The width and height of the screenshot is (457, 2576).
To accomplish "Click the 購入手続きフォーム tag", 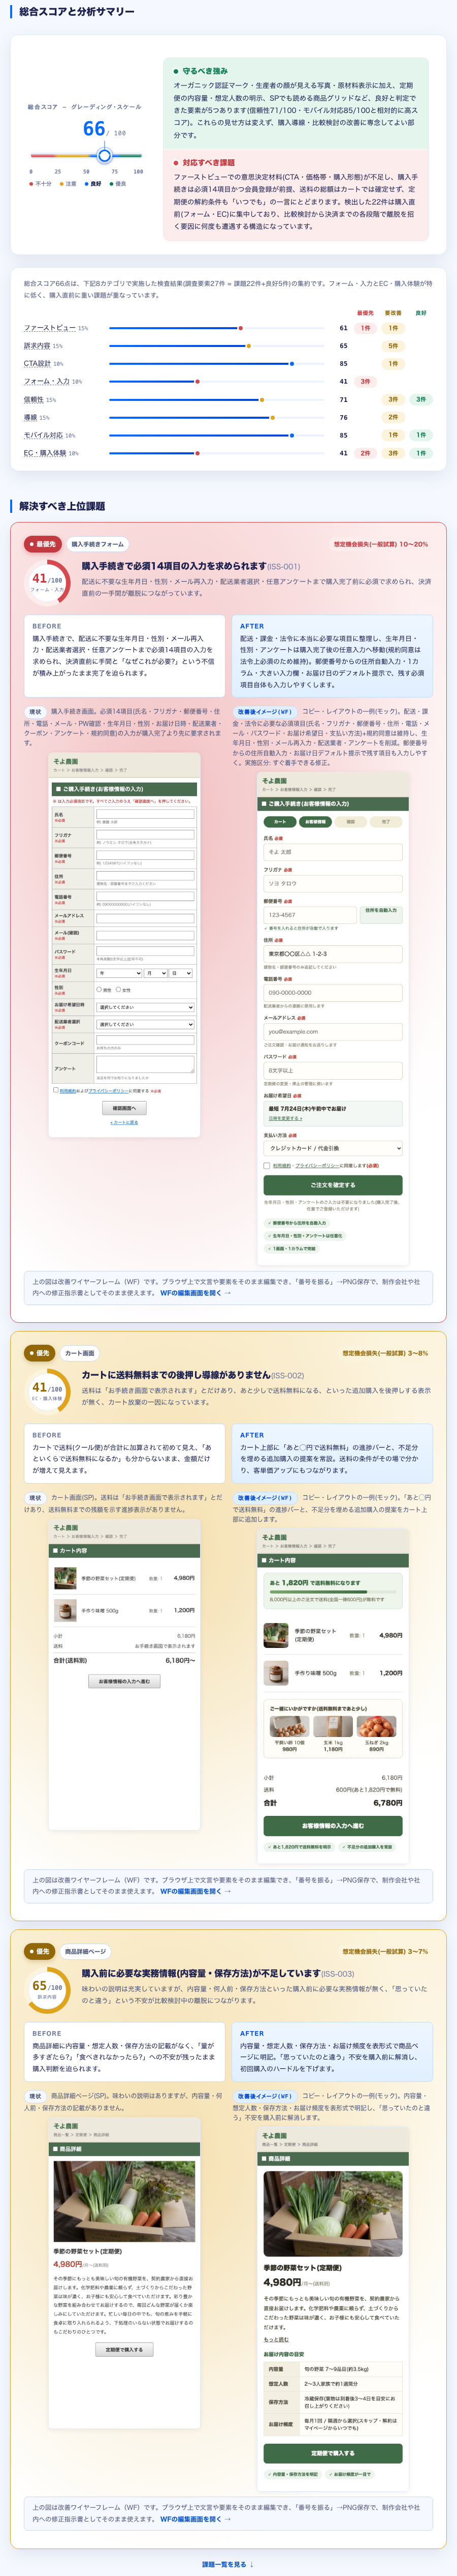I will (98, 544).
